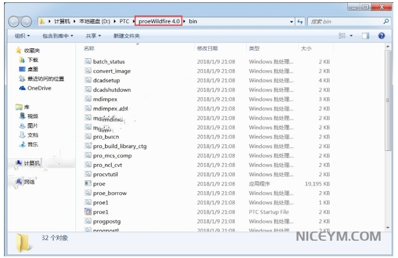Click the refresh button beside address bar

click(x=300, y=22)
